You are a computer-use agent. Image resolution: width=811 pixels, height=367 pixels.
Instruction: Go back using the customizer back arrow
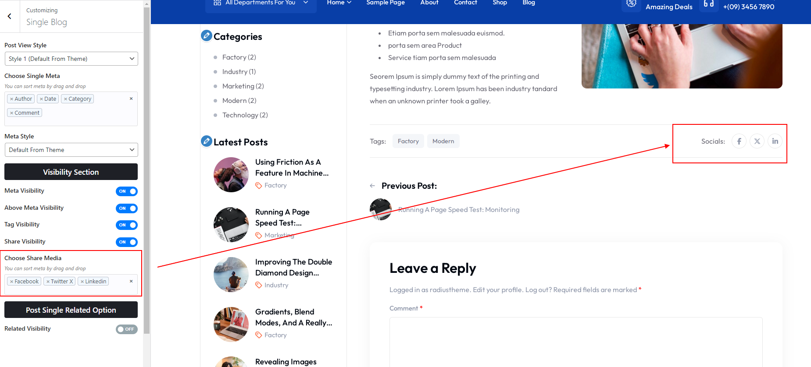(x=10, y=16)
